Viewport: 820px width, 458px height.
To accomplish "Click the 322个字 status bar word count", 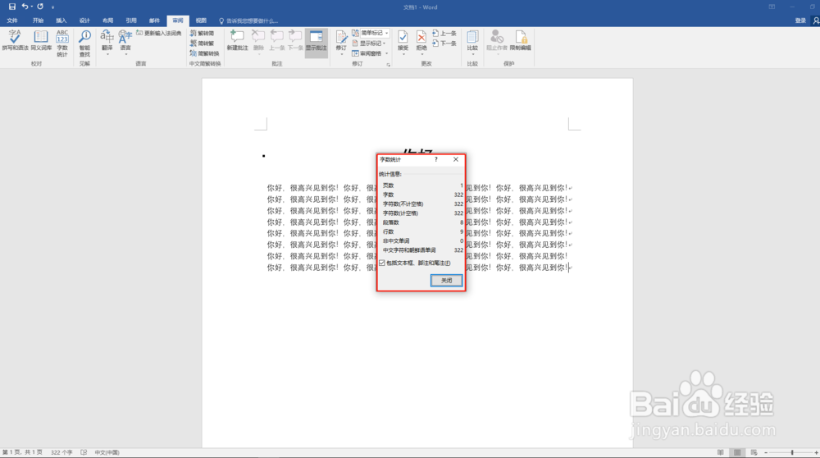I will tap(61, 452).
